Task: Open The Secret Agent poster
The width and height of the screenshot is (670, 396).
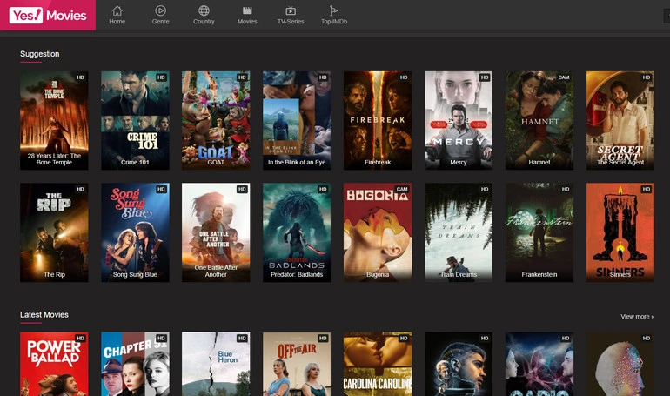Action: point(620,120)
